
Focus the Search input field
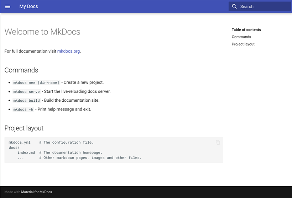coord(260,6)
